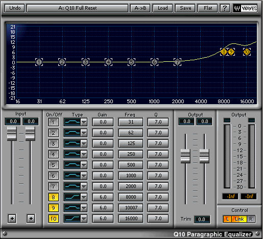Click band 9 frequency value 10007
Screen dimensions: 263x239
131,208
